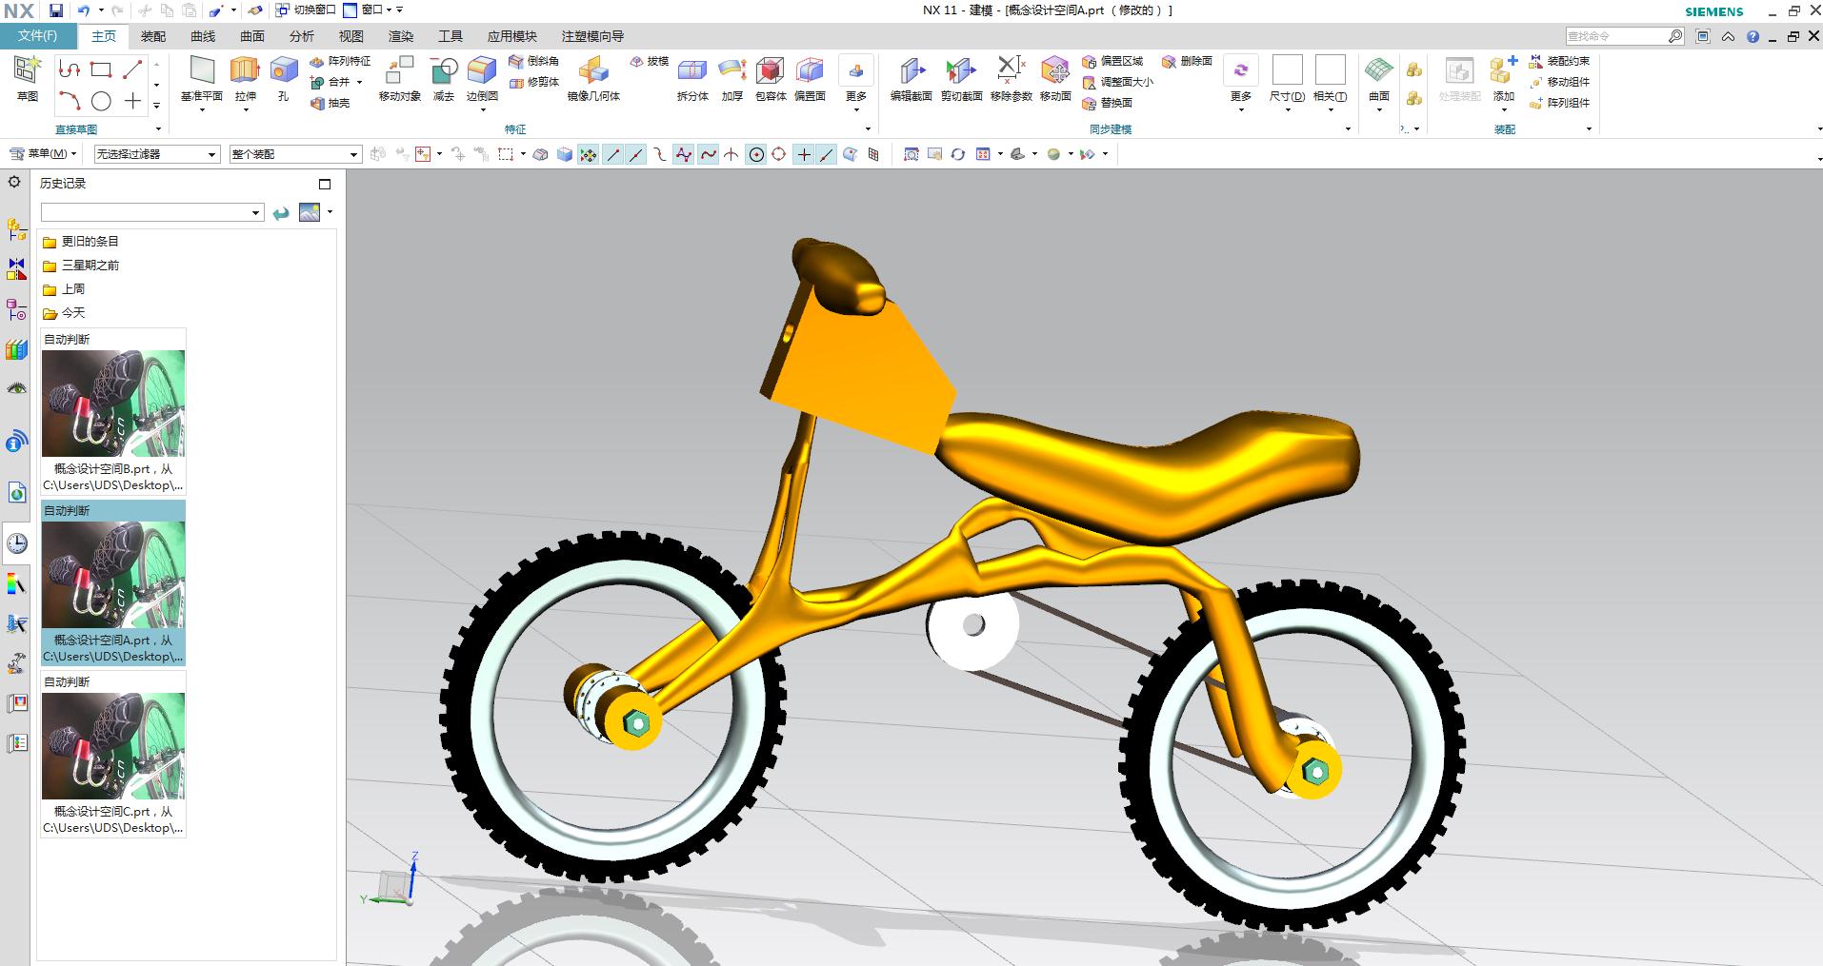
Task: Toggle the intersection snap point
Action: [731, 154]
